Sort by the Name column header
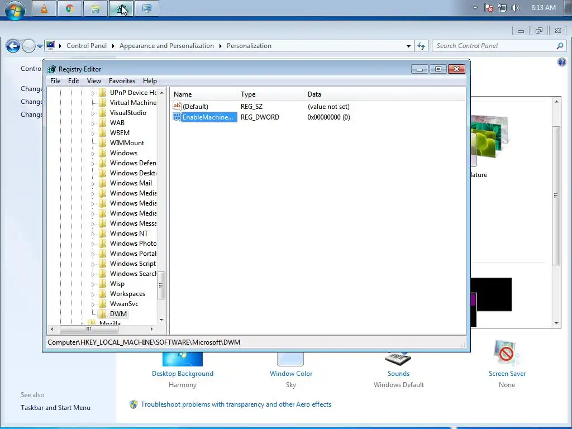 point(203,94)
